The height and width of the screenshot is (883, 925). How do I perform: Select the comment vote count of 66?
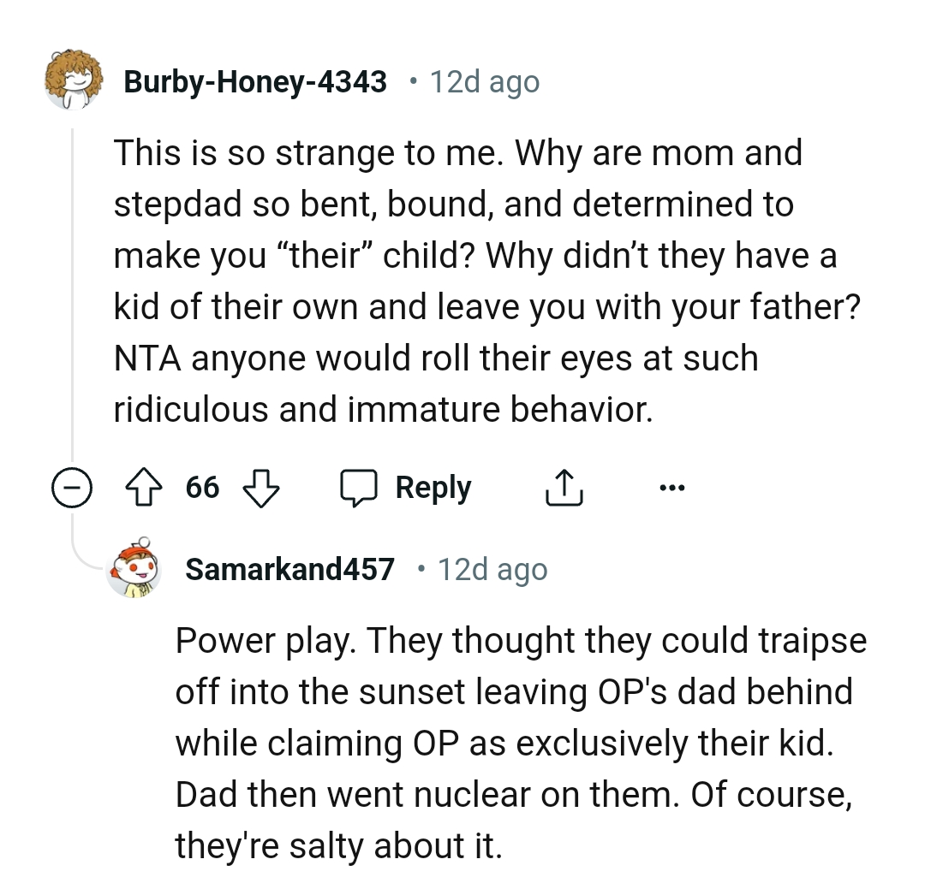(x=202, y=487)
